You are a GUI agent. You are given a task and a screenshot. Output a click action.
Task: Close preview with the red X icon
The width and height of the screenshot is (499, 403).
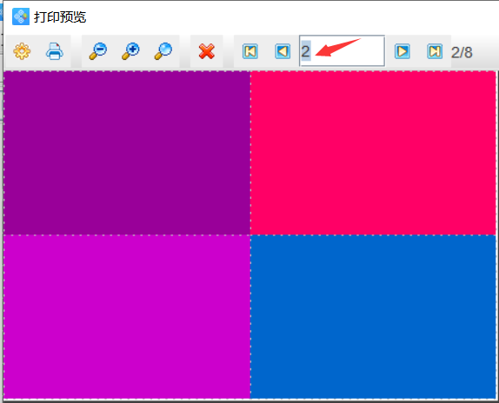click(207, 51)
